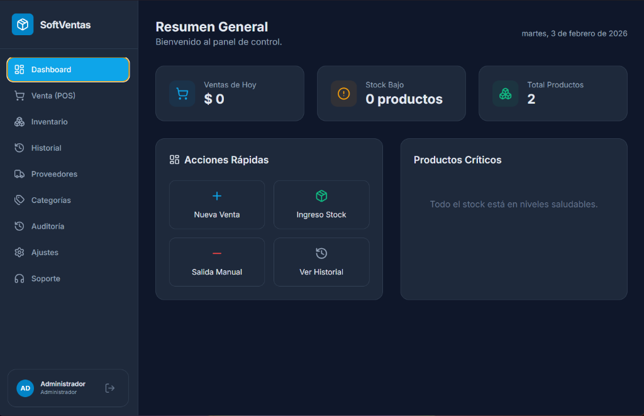This screenshot has height=416, width=644.
Task: Open Ver Historial quick action
Action: (321, 262)
